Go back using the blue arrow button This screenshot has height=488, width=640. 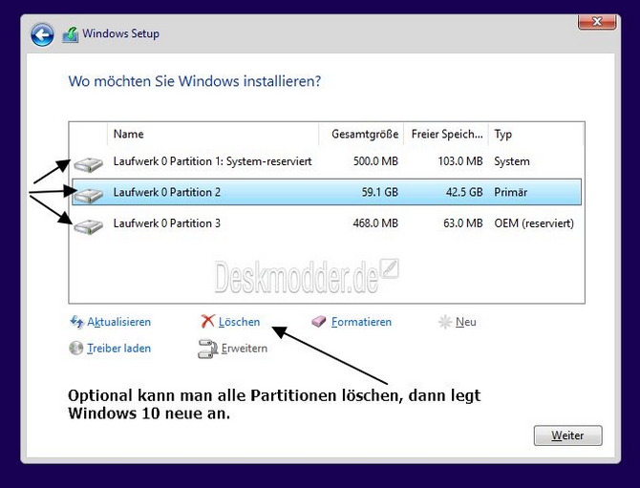pyautogui.click(x=42, y=34)
